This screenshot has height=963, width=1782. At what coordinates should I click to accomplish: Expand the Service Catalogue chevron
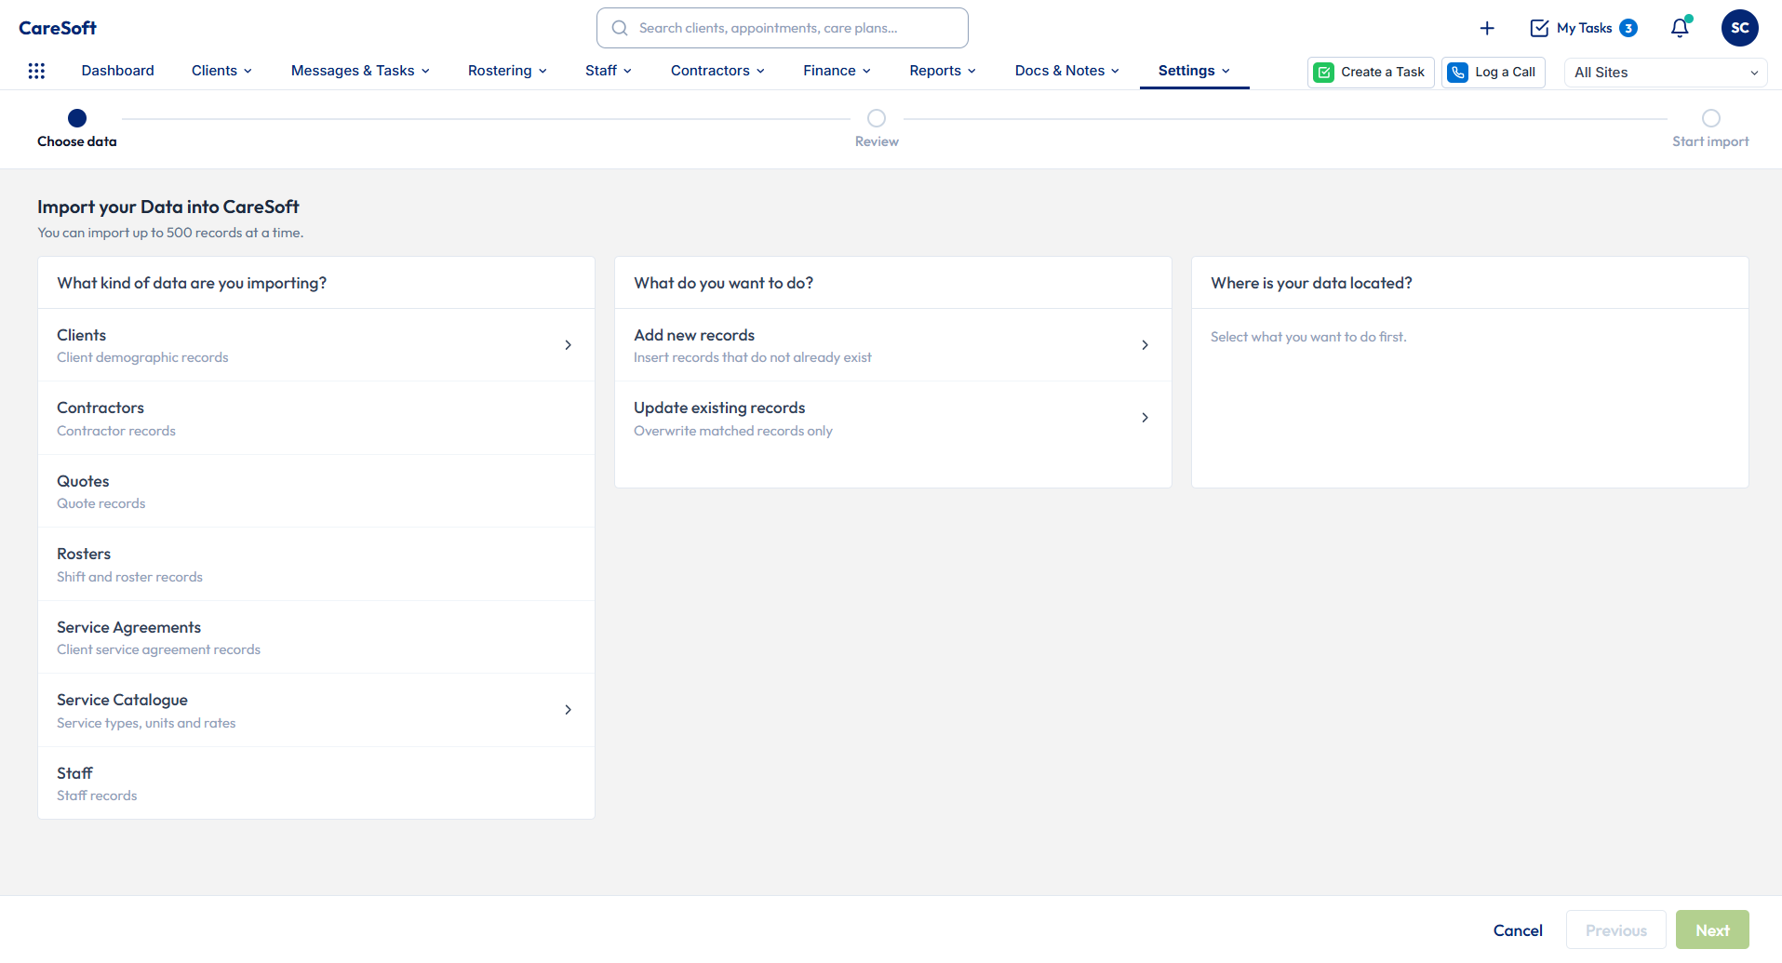(x=568, y=710)
